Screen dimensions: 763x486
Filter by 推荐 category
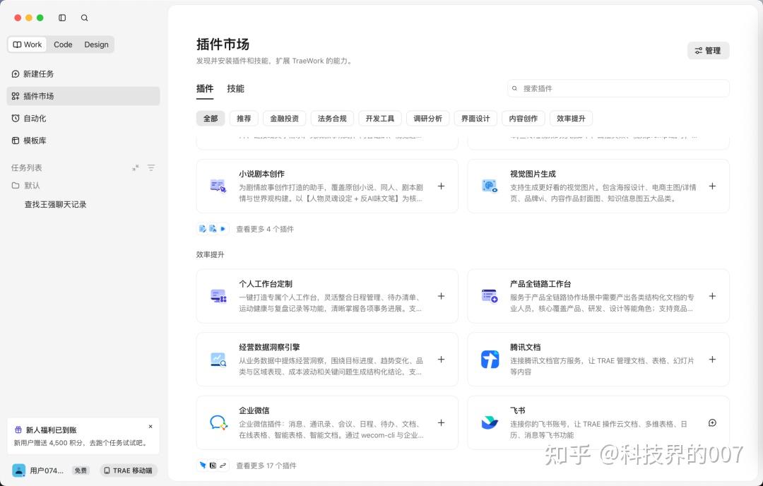tap(244, 118)
